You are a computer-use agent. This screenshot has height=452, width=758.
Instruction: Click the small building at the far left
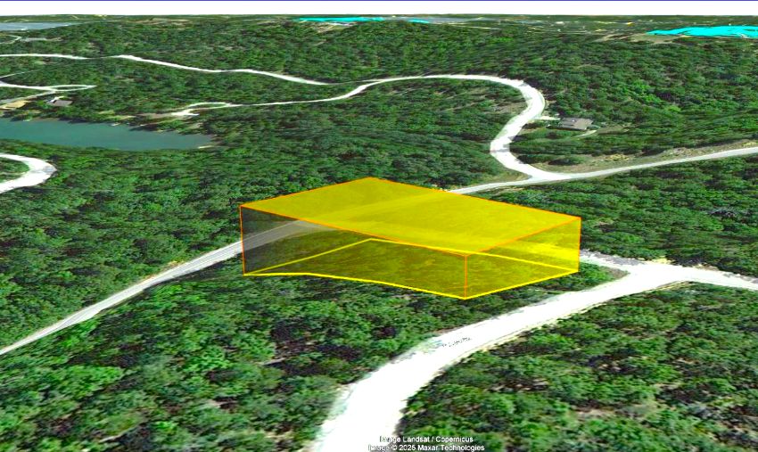60,103
